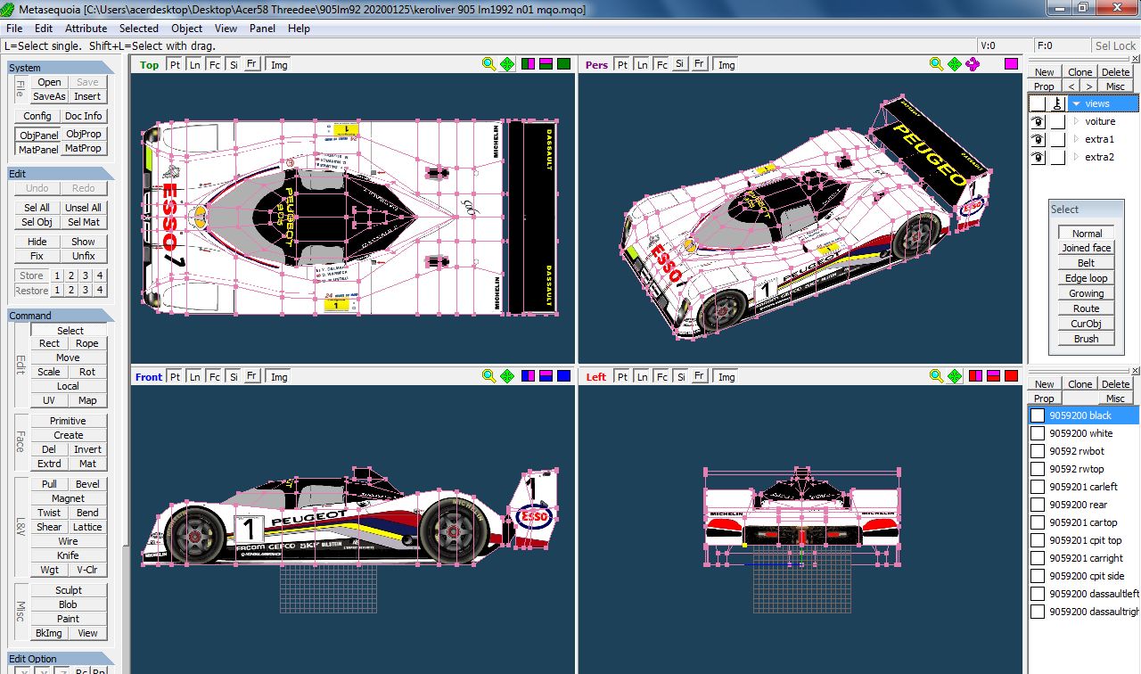This screenshot has width=1141, height=674.
Task: Click the solid red maximize icon in Left view
Action: 1012,376
